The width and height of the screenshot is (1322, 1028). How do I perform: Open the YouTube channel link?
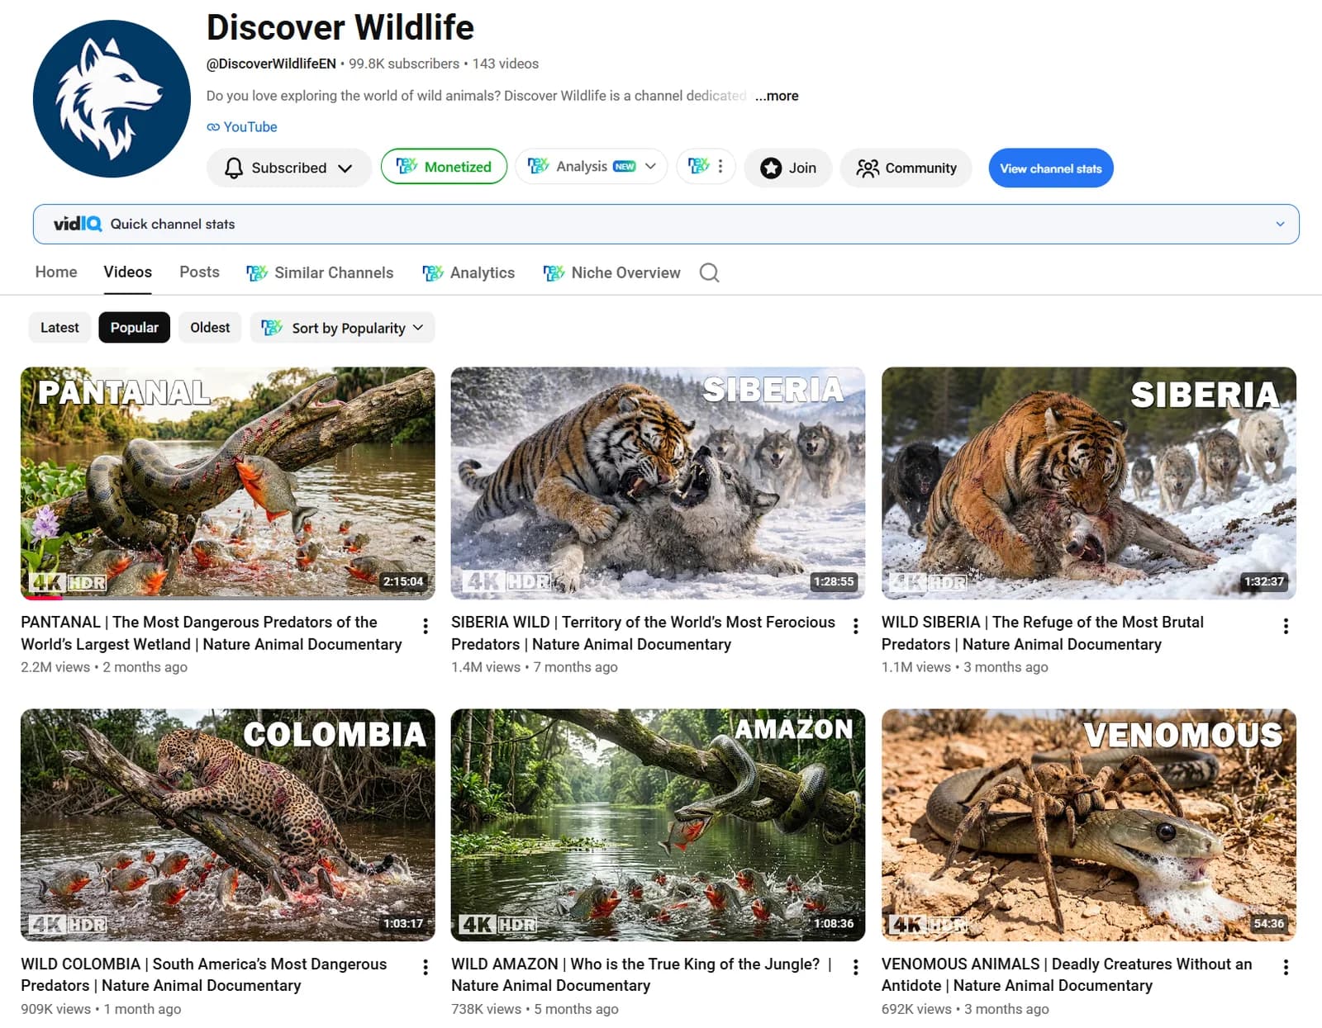click(250, 127)
